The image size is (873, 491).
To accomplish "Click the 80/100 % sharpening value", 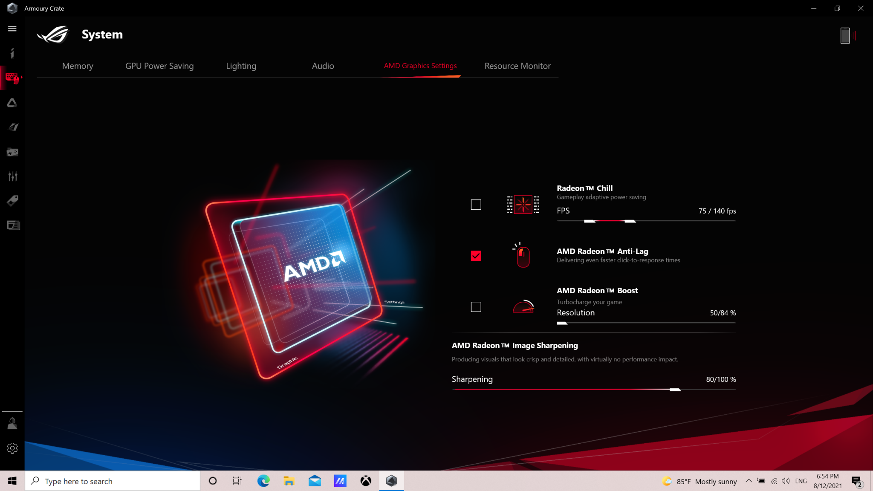I will click(721, 379).
